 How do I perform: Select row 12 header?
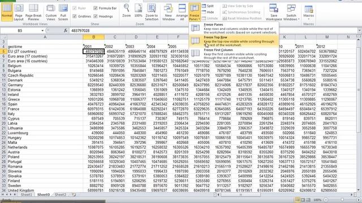pos(3,85)
